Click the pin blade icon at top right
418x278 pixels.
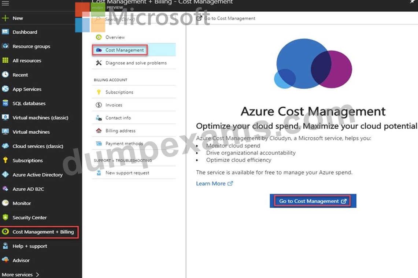tap(412, 2)
